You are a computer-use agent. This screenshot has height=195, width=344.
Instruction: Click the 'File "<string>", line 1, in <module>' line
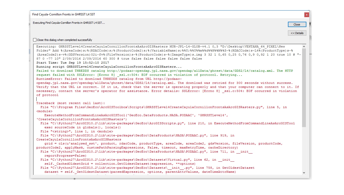click(77, 131)
